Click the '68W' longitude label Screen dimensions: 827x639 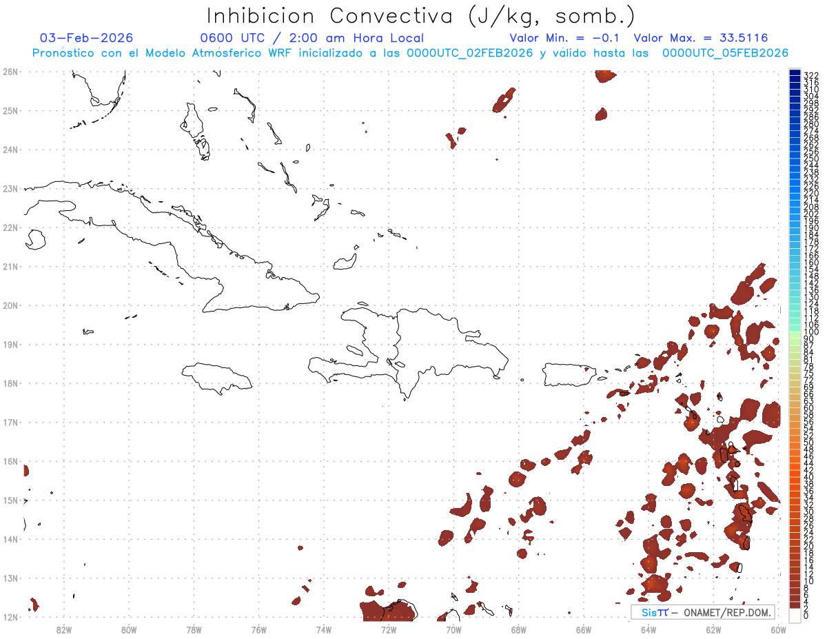(x=519, y=629)
